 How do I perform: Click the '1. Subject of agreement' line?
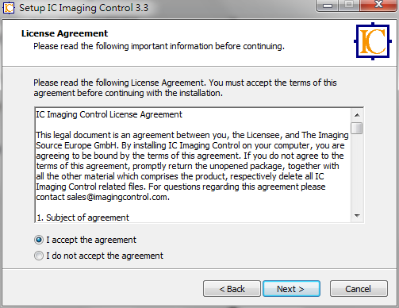coord(82,218)
